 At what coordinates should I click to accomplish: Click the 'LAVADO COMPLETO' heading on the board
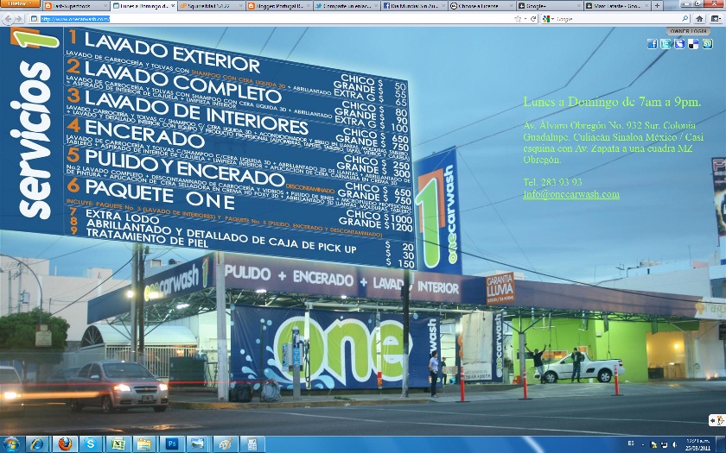pyautogui.click(x=182, y=81)
